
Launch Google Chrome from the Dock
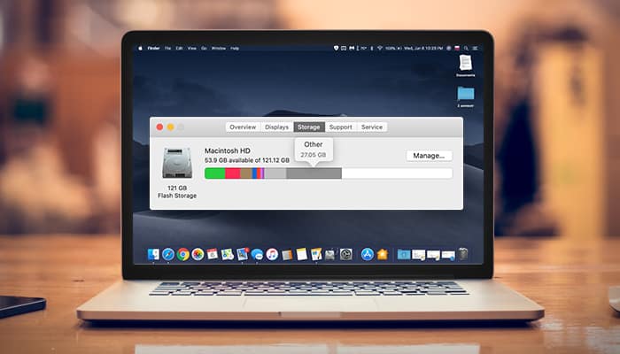click(x=182, y=254)
